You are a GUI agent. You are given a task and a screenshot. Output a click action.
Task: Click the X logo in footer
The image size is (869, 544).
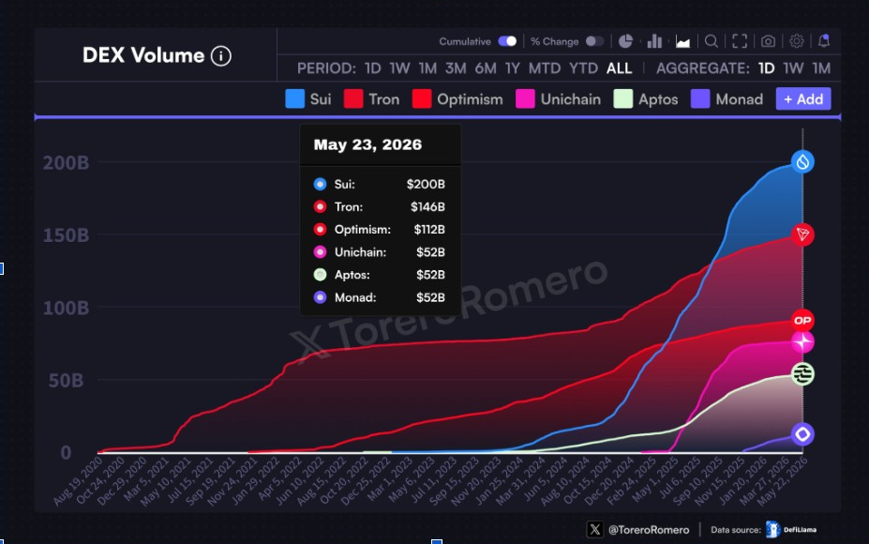click(x=595, y=530)
